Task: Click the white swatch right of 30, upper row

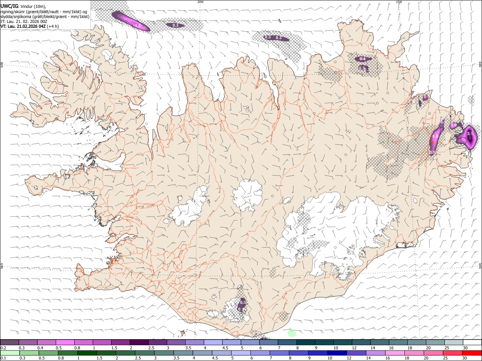Action: tap(472, 342)
